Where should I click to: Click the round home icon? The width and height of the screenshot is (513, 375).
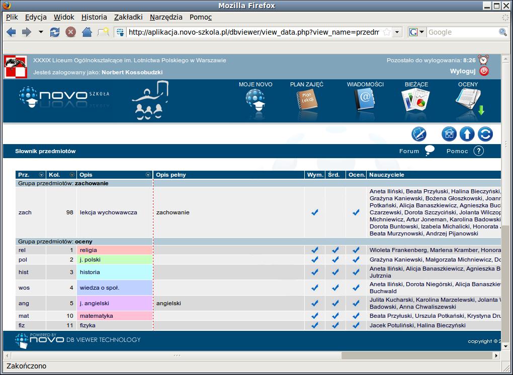449,134
